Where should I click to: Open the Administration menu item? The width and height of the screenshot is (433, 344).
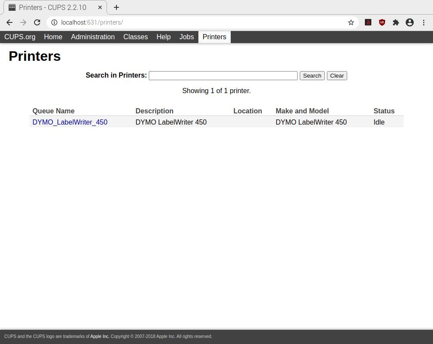coord(93,37)
